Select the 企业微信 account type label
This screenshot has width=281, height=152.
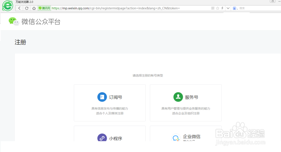(192, 136)
